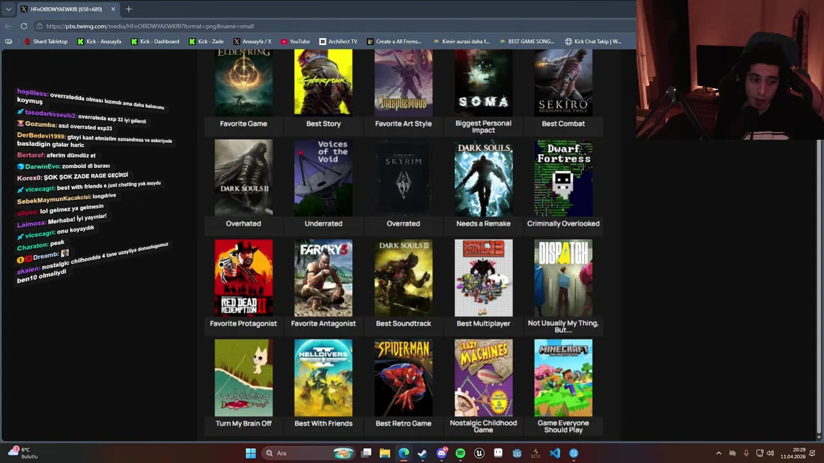This screenshot has height=463, width=824.
Task: Click the "Favorite Antagonist" label
Action: 323,323
